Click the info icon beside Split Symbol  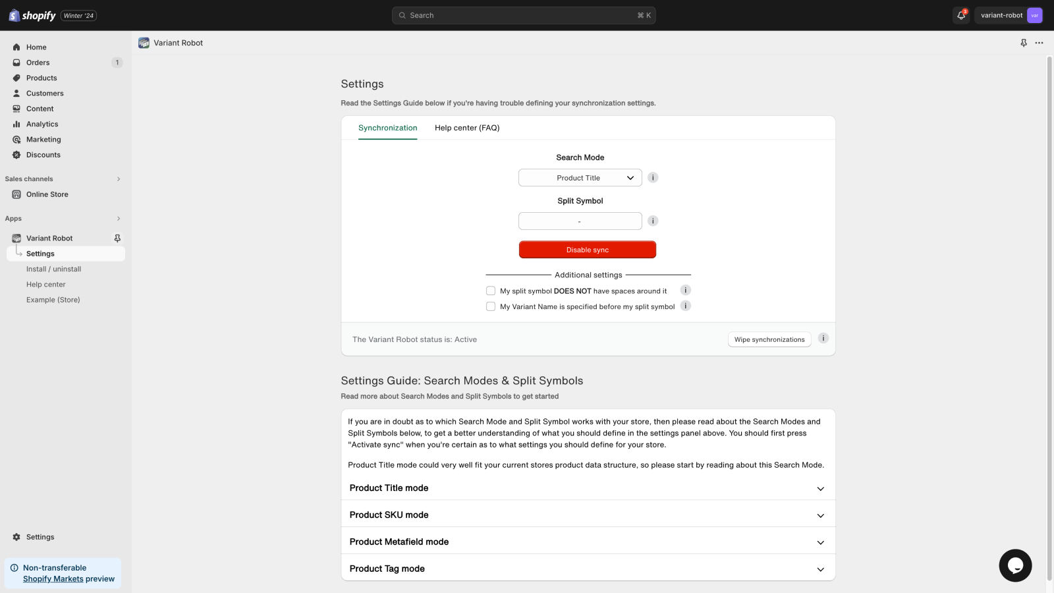(x=653, y=221)
